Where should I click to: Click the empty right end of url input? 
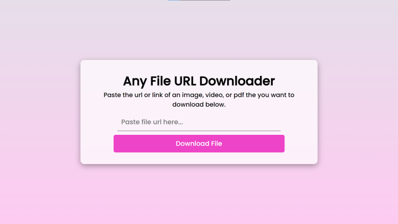254,122
